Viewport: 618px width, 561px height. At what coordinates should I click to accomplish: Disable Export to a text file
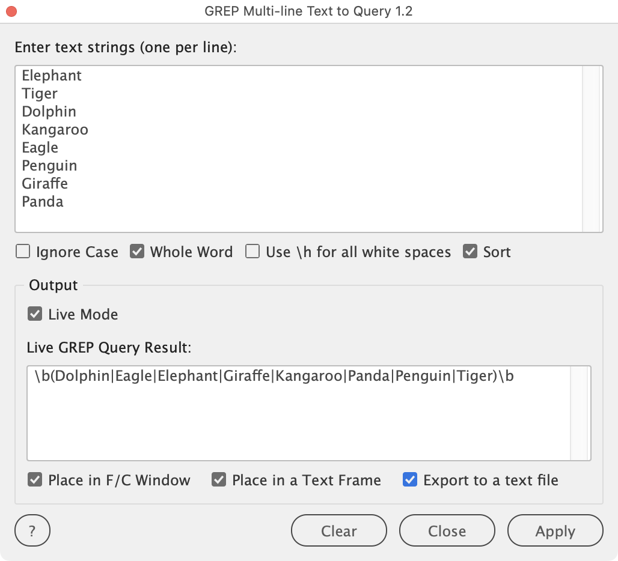click(x=410, y=480)
